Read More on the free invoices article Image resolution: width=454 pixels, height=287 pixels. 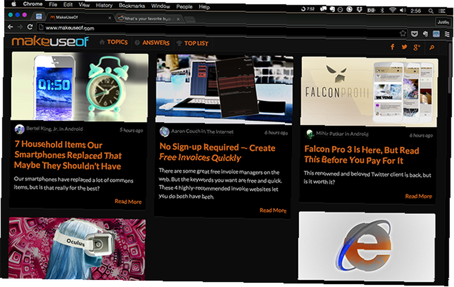pyautogui.click(x=273, y=210)
